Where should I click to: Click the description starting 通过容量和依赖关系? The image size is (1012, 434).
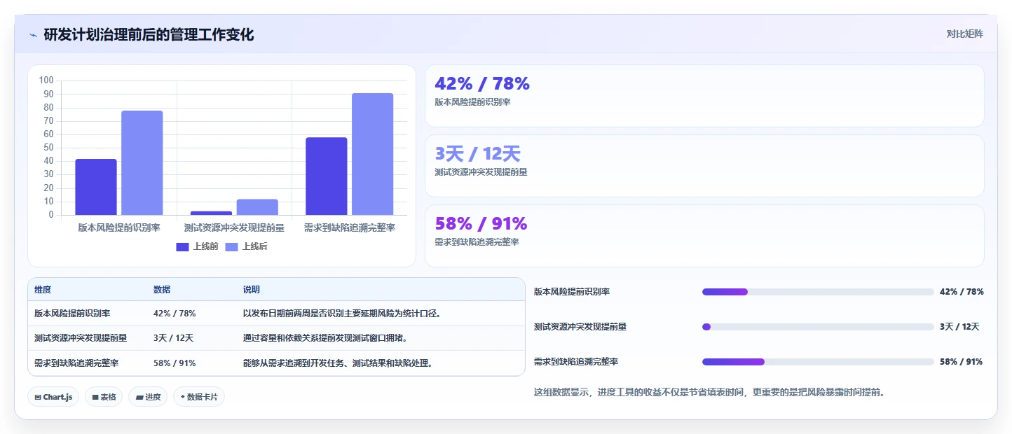coord(325,338)
